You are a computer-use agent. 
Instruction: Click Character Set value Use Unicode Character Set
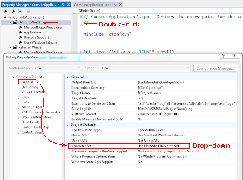tap(158, 146)
